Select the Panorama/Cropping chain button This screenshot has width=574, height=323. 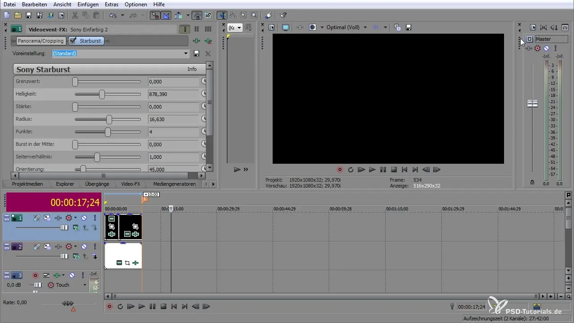(x=40, y=41)
